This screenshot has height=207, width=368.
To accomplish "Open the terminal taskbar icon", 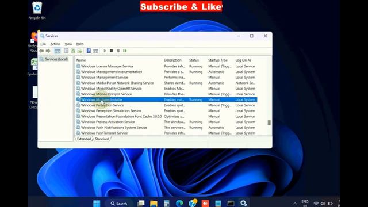I will [x=231, y=203].
